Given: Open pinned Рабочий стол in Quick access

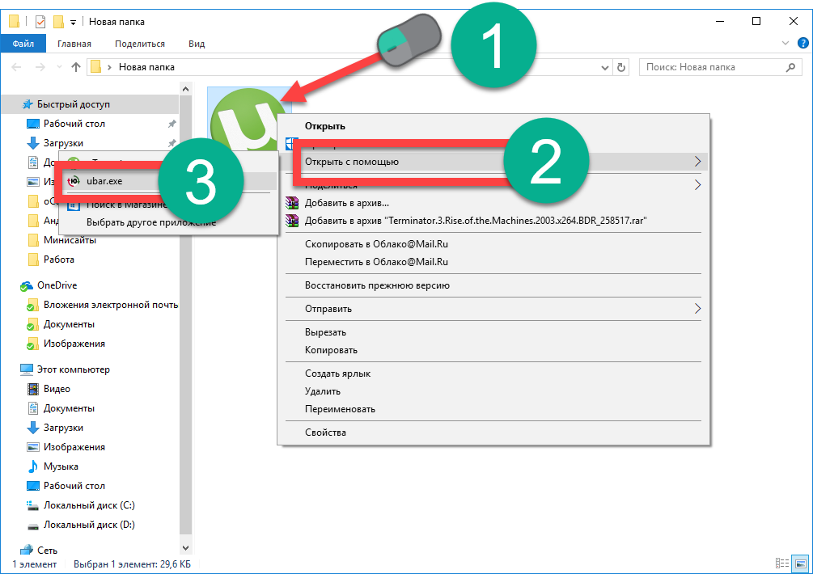Looking at the screenshot, I should click(x=74, y=124).
